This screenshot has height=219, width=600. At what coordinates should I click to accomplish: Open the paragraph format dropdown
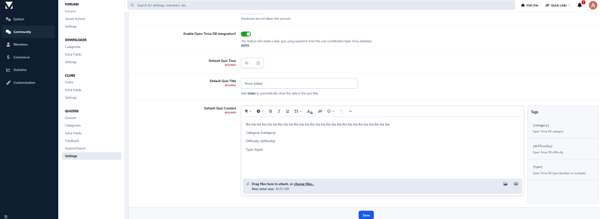click(248, 112)
